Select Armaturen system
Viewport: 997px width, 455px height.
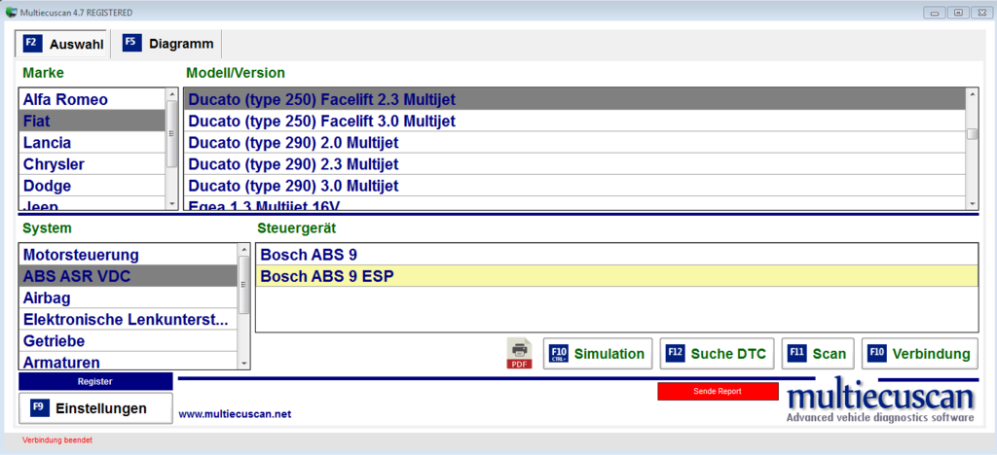129,361
